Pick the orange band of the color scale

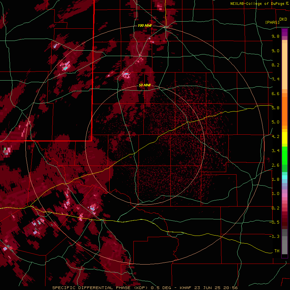(x=285, y=111)
